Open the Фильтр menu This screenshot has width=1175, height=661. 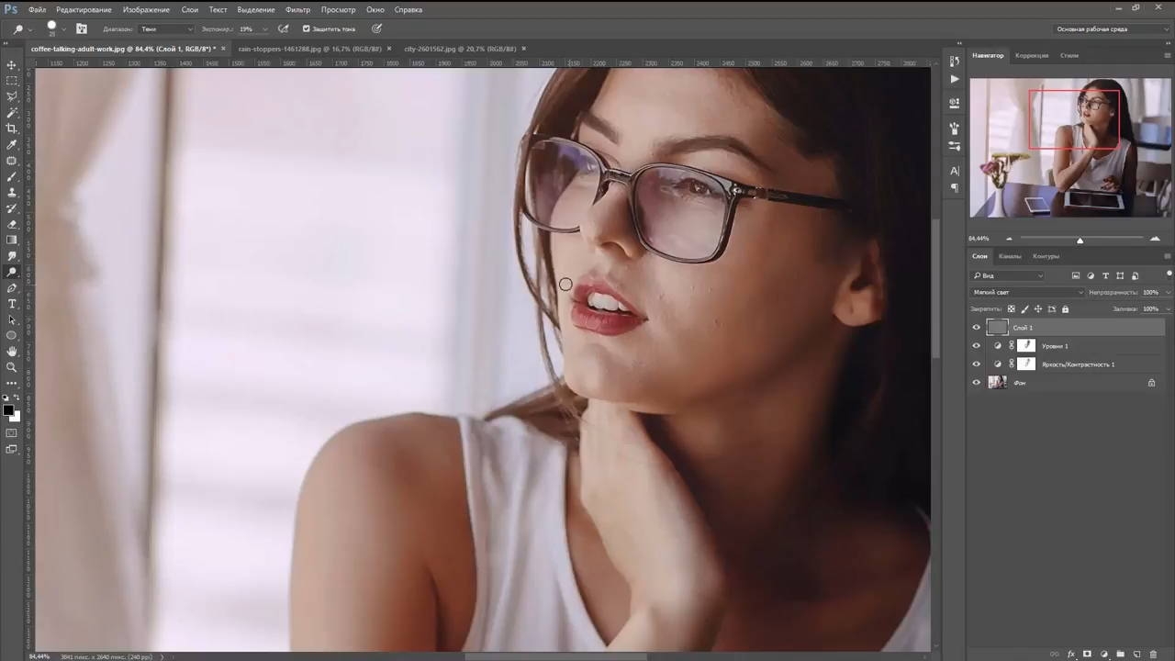(x=297, y=9)
